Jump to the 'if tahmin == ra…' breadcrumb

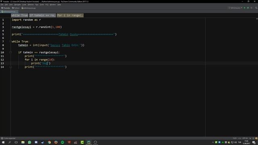pyautogui.click(x=42, y=15)
